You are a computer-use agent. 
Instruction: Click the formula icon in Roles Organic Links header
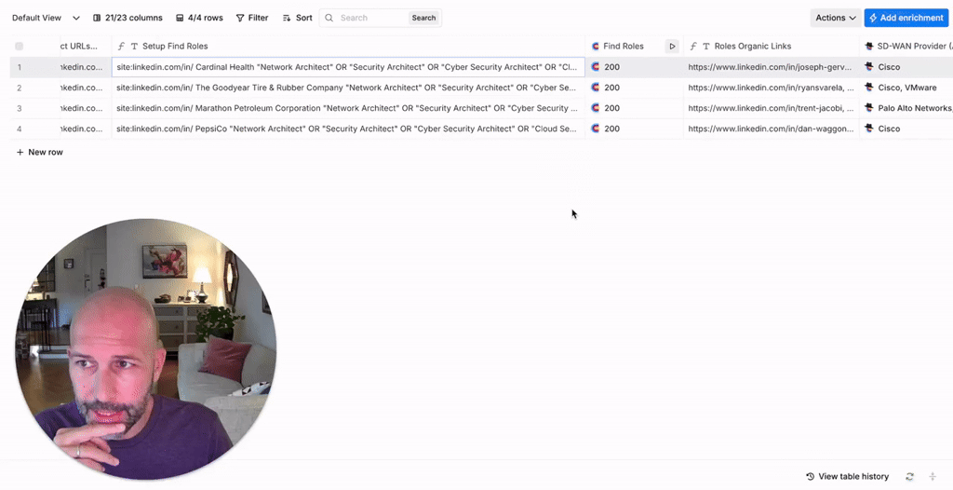coord(693,47)
